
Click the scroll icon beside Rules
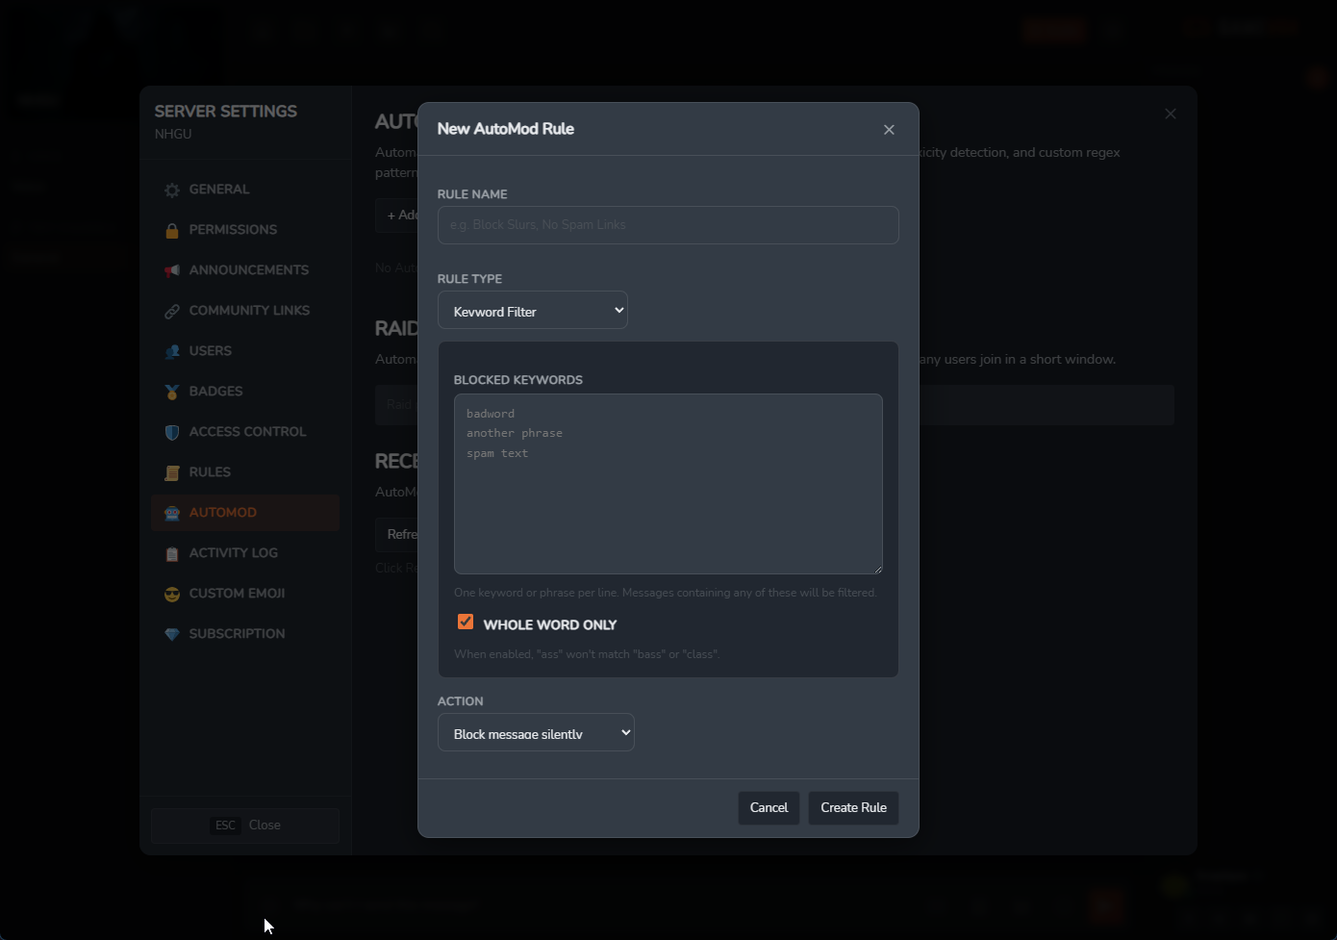point(172,473)
